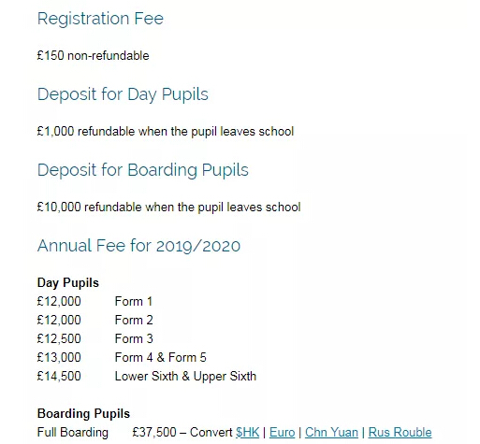Open the $HK currency conversion link
The width and height of the screenshot is (480, 444).
pos(247,432)
